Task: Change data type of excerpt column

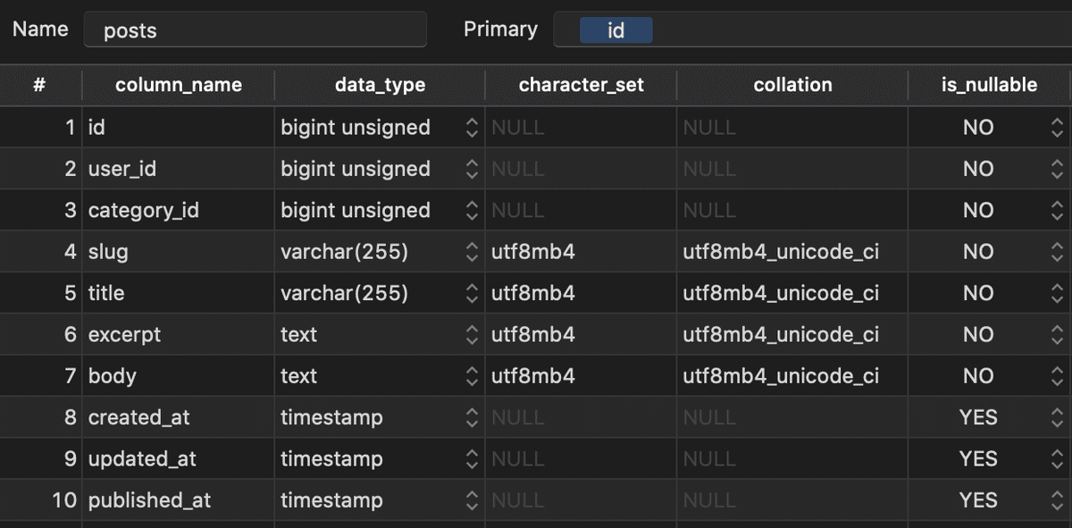Action: pyautogui.click(x=472, y=335)
